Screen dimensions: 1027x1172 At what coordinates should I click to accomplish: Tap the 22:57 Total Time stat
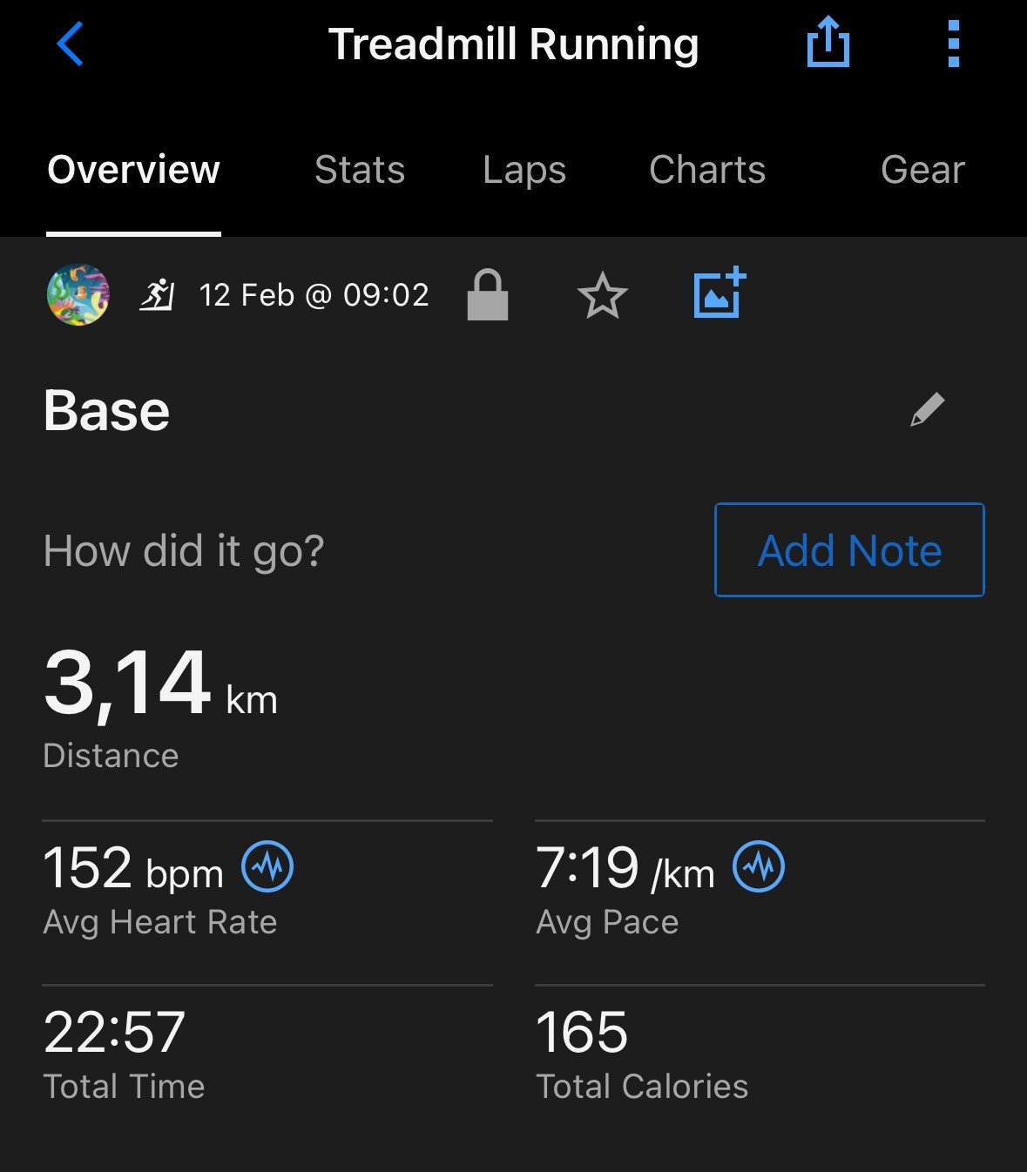click(x=124, y=1053)
